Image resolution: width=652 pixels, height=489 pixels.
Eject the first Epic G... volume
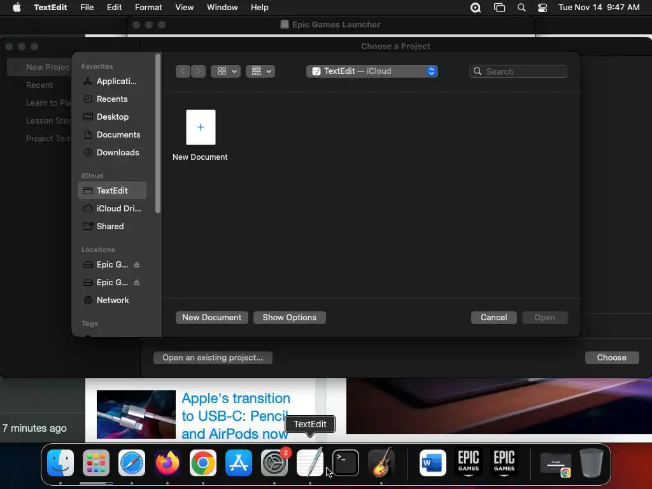(137, 264)
